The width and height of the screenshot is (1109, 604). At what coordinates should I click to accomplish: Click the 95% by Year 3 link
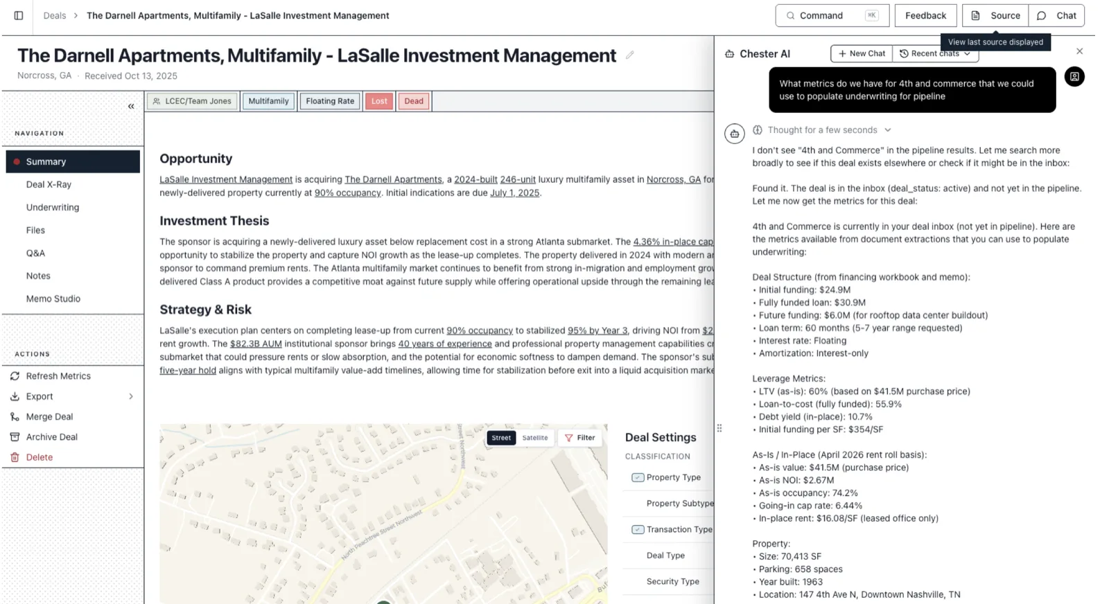click(x=597, y=330)
